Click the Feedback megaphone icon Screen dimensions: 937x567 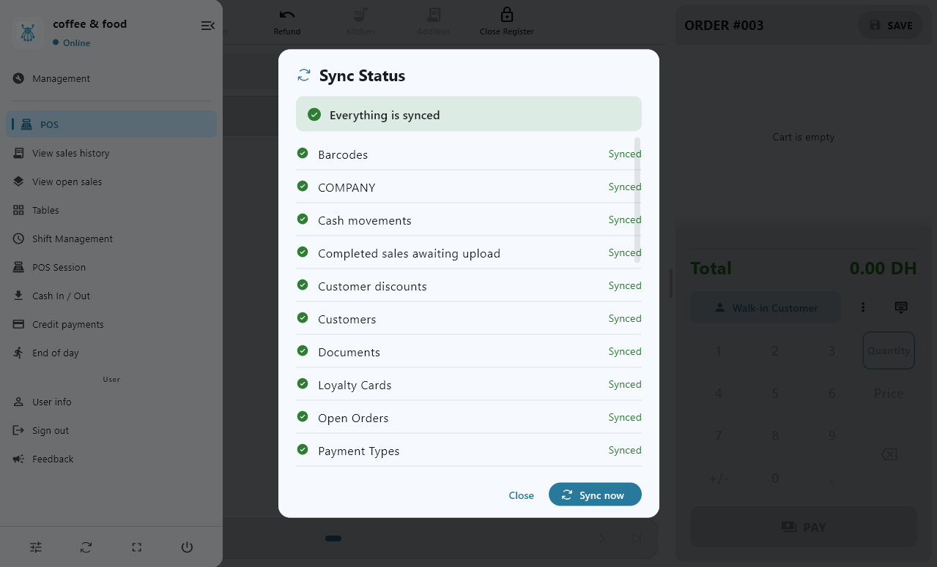(18, 459)
